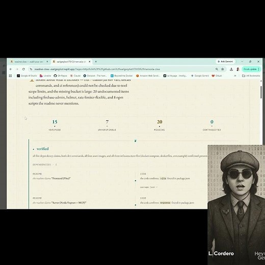Open the Lovable bookmark
The width and height of the screenshot is (265, 265).
[45, 76]
